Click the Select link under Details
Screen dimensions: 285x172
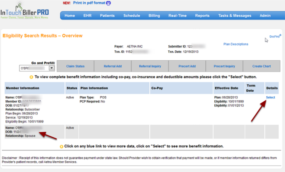click(x=270, y=98)
